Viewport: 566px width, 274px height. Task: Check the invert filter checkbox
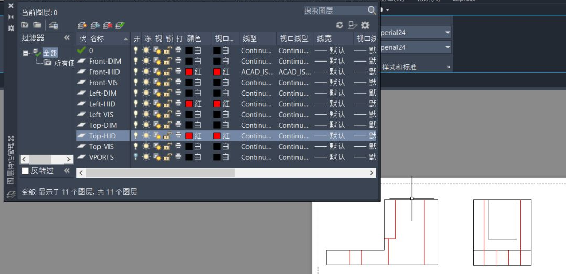tap(25, 171)
